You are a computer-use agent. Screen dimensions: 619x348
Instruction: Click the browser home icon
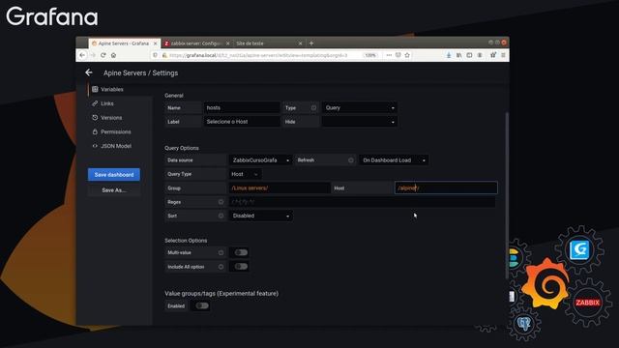[x=113, y=55]
